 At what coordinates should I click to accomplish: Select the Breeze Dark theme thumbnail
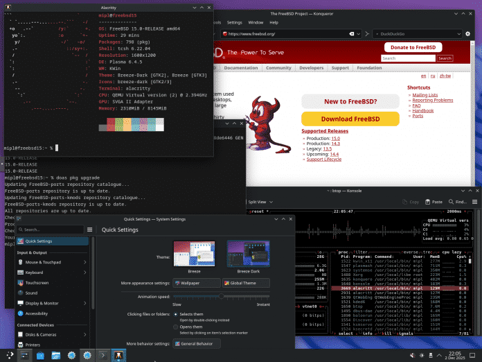point(249,254)
